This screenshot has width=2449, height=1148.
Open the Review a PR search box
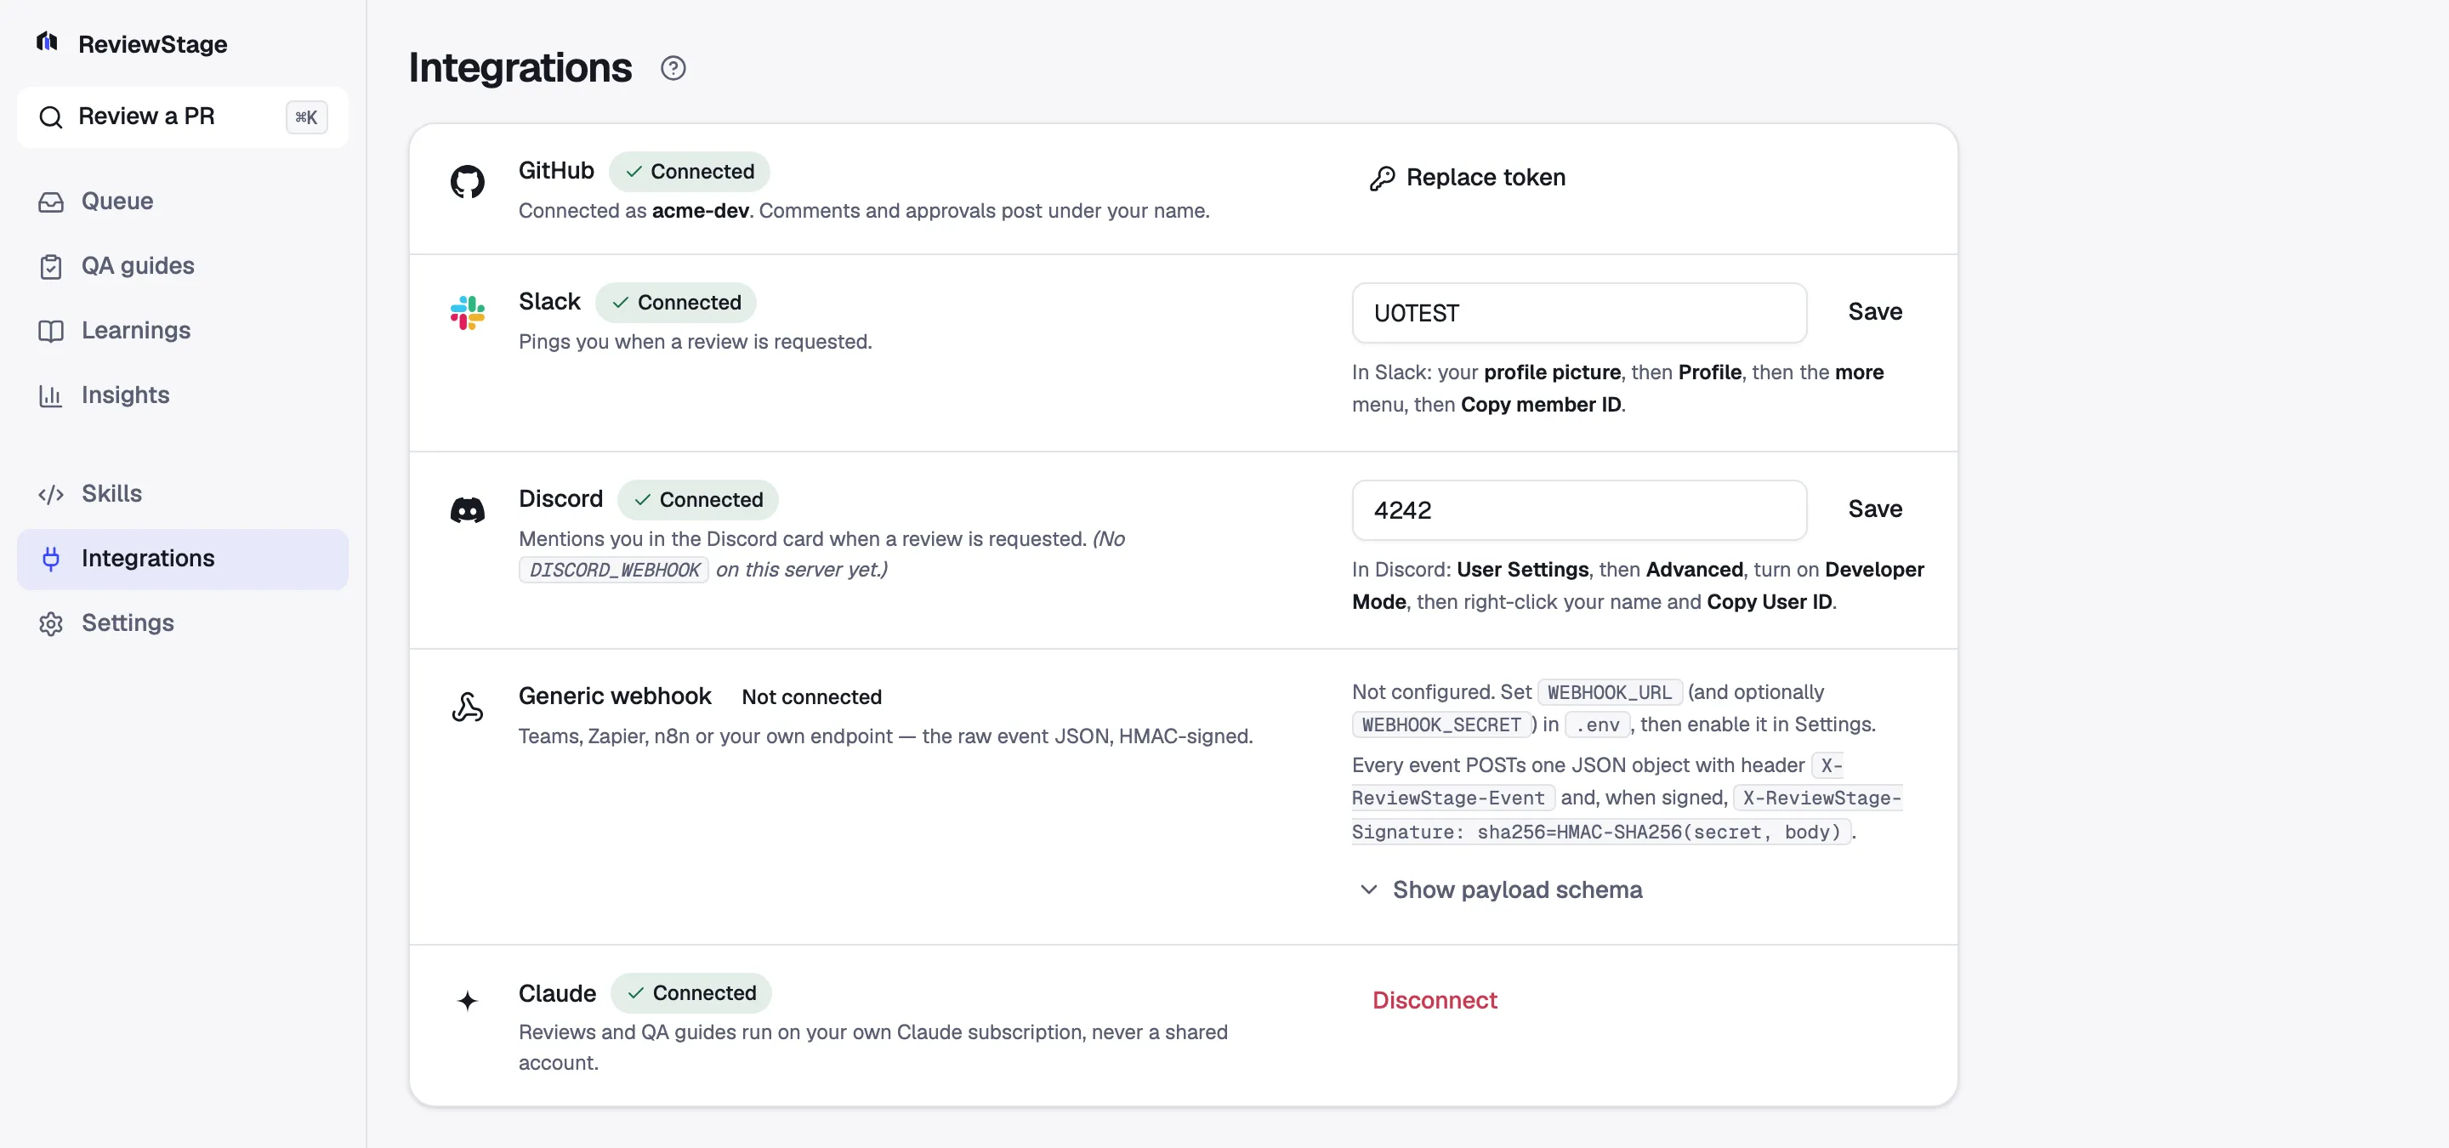183,117
